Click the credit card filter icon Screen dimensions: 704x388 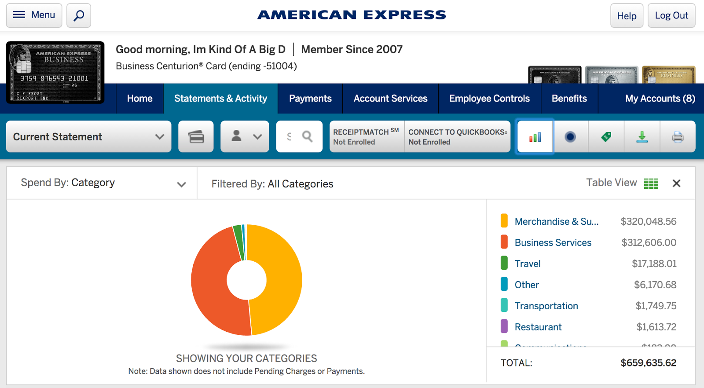(x=196, y=137)
